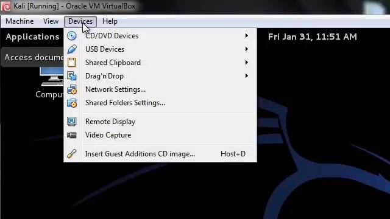The image size is (390, 219).
Task: Click the Shared Clipboard icon
Action: pos(72,62)
